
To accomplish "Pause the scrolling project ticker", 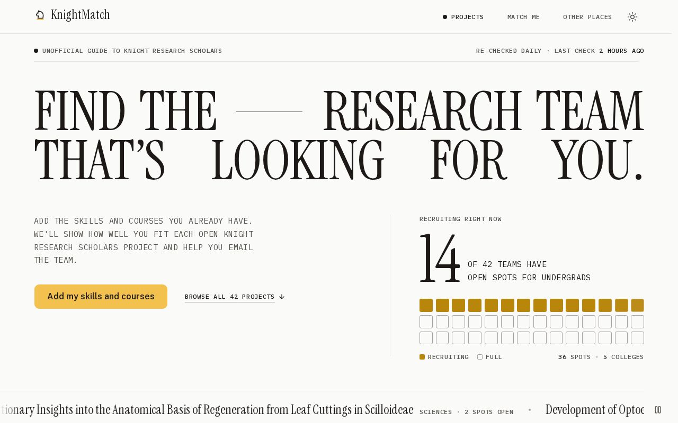I will (x=658, y=410).
